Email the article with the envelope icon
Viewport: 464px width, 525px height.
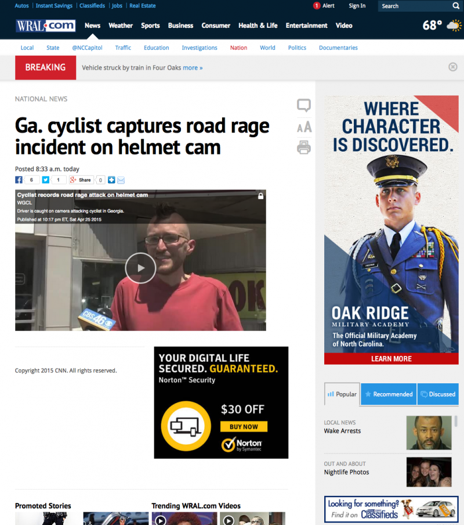121,180
